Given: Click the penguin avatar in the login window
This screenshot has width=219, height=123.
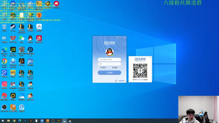Looking at the screenshot, I should [x=109, y=52].
